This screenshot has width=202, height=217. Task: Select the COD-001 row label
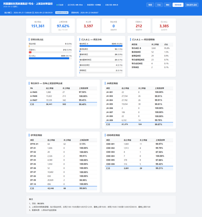[111, 144]
